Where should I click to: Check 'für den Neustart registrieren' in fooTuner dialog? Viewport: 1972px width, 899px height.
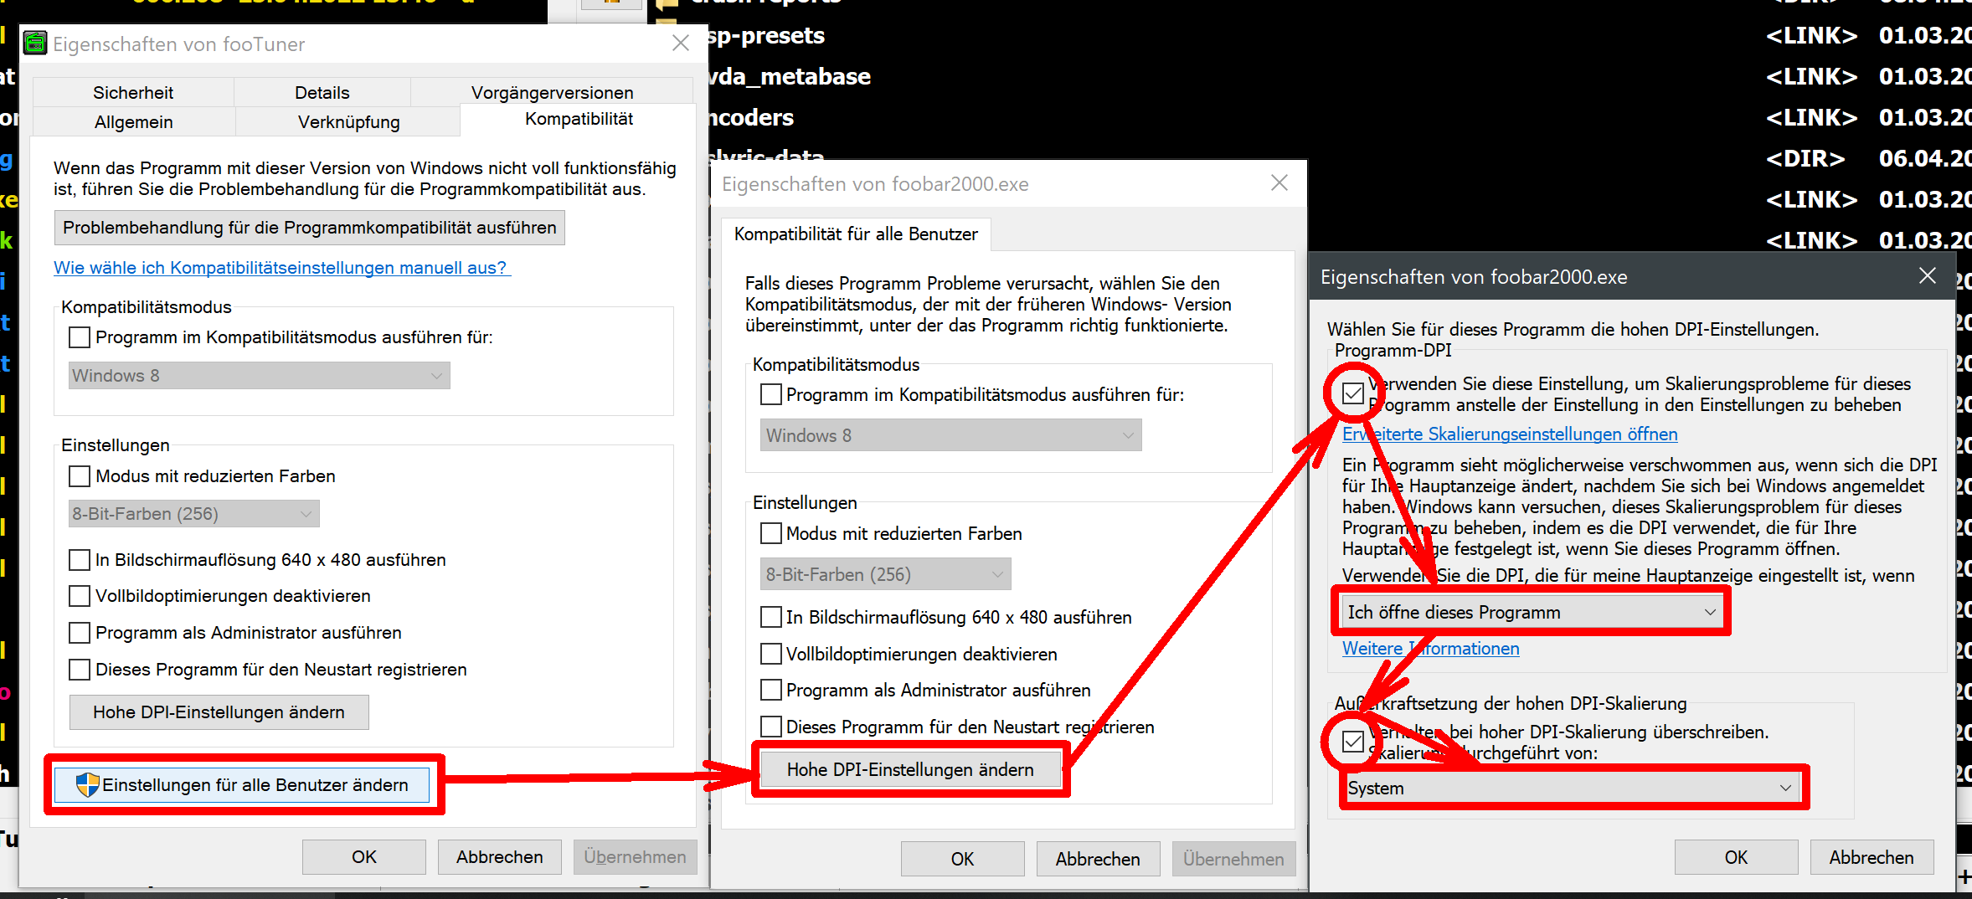tap(80, 670)
